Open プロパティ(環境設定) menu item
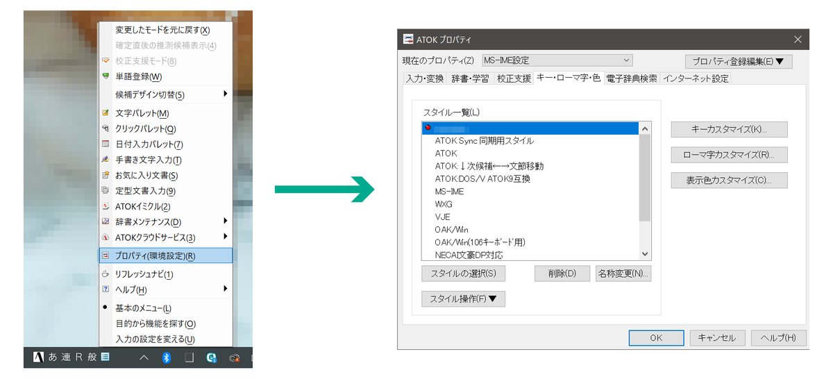Screen dimensions: 833x379 [x=165, y=255]
